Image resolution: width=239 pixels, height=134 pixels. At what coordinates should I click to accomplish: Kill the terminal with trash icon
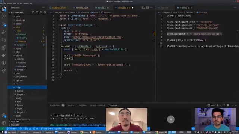click(228, 105)
